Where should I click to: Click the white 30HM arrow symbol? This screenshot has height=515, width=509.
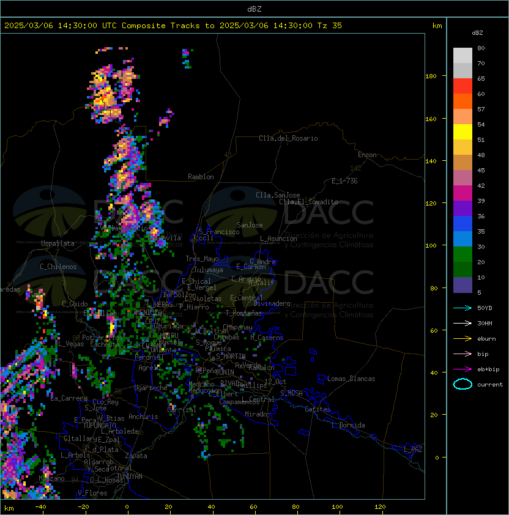[x=463, y=323]
